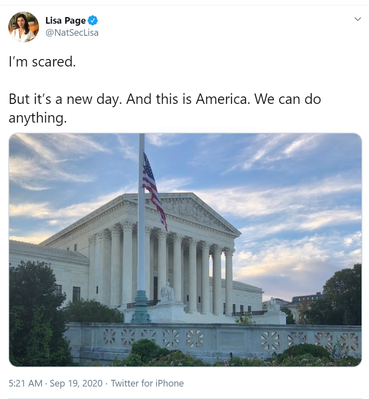The width and height of the screenshot is (369, 399).
Task: Click the "I'm scared." tweet text
Action: pyautogui.click(x=42, y=62)
